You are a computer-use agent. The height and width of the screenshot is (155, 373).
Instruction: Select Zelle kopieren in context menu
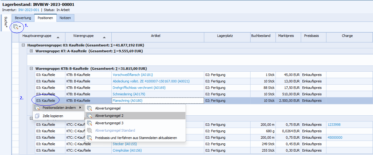point(53,116)
